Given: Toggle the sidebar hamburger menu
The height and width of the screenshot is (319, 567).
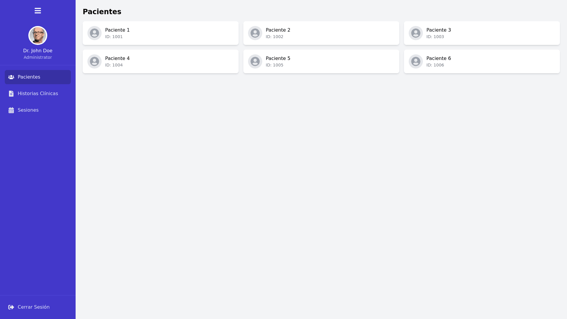Looking at the screenshot, I should [38, 11].
